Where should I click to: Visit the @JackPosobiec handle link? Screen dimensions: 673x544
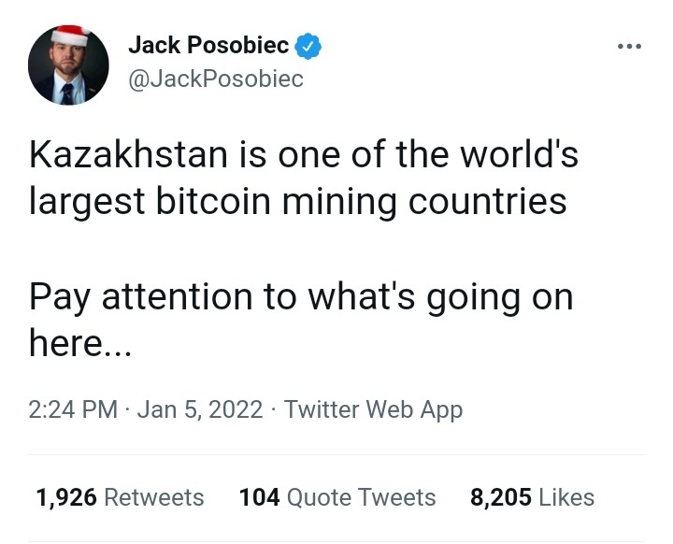tap(215, 79)
